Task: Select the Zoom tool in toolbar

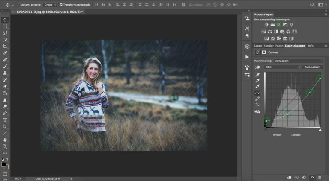Action: click(5, 146)
